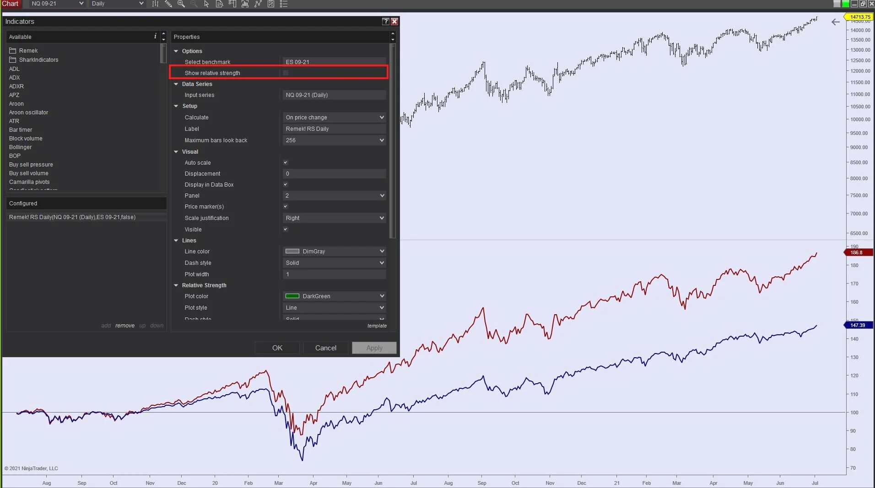
Task: Open the Daily interval dropdown
Action: [117, 4]
